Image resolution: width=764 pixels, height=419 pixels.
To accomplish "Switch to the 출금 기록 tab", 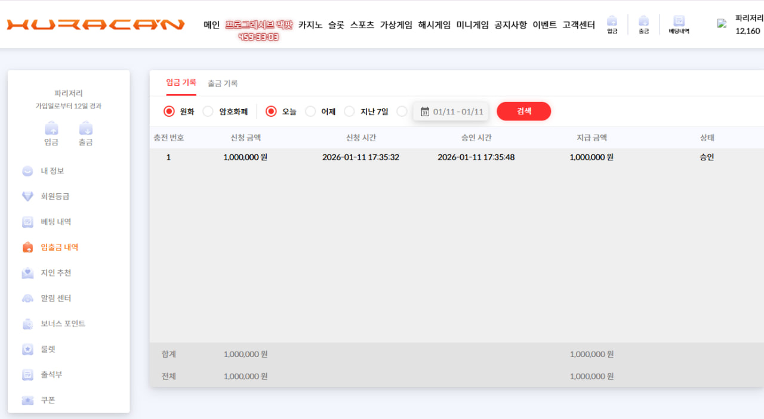I will click(223, 83).
